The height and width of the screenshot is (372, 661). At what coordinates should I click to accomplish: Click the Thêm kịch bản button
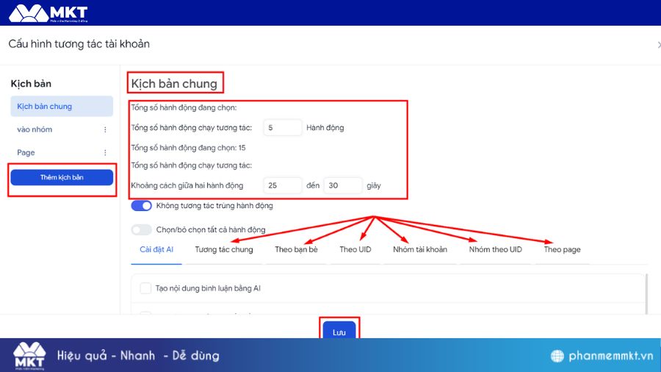[62, 177]
